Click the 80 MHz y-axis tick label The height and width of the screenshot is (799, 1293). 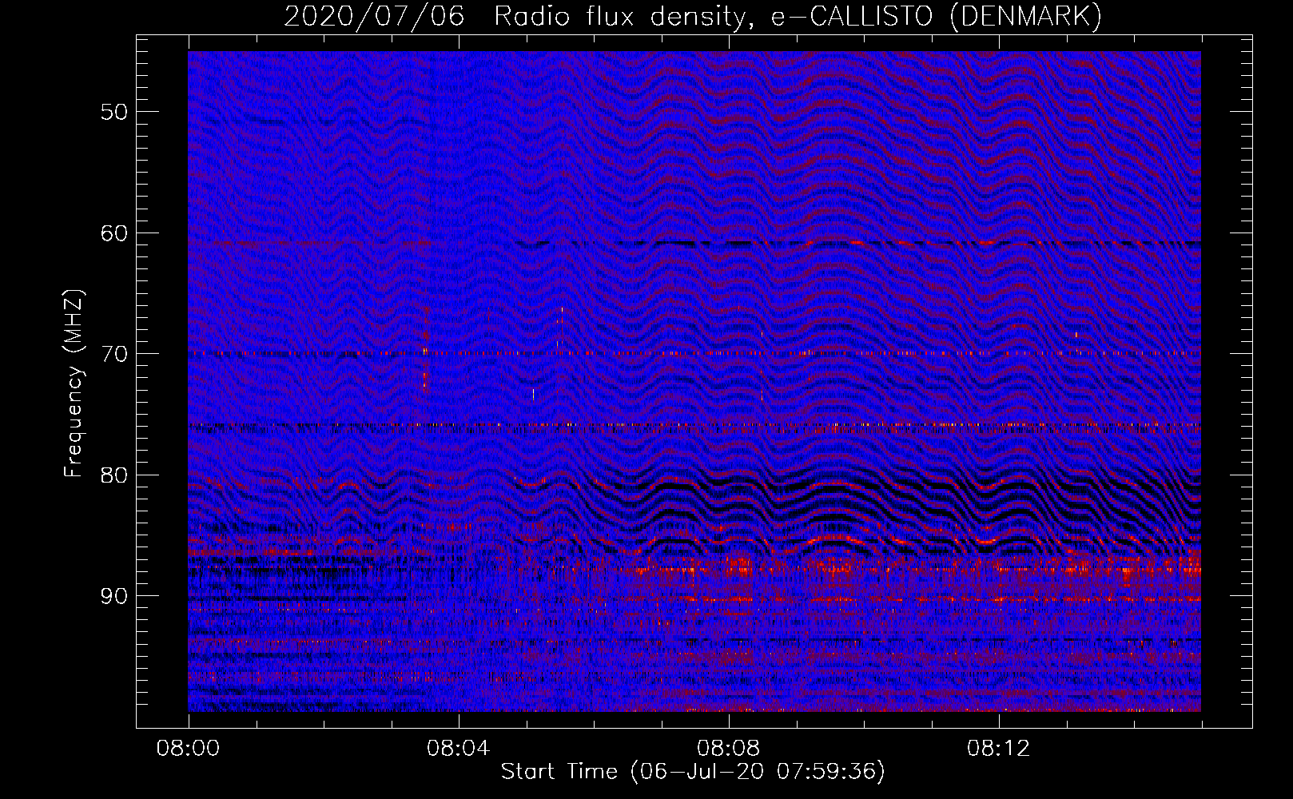point(113,475)
